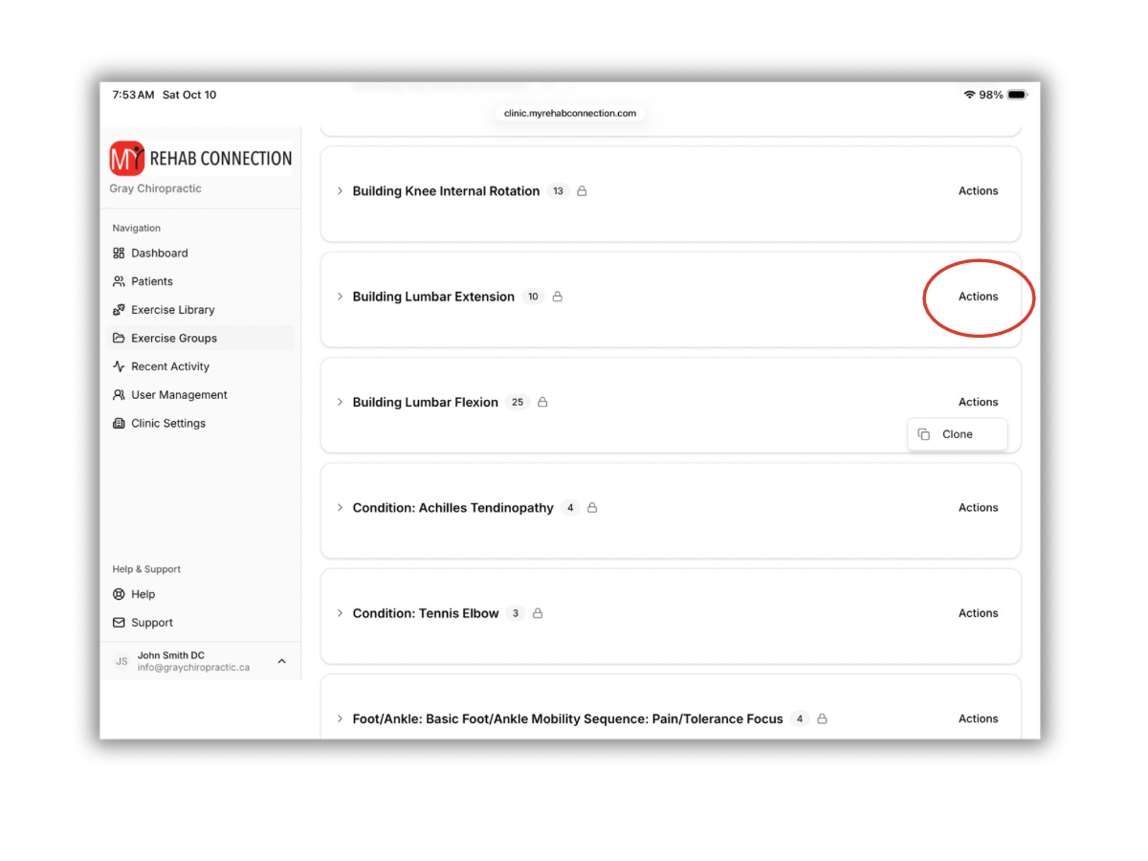This screenshot has height=861, width=1148.
Task: Open Actions for Building Knee Internal Rotation
Action: (978, 191)
